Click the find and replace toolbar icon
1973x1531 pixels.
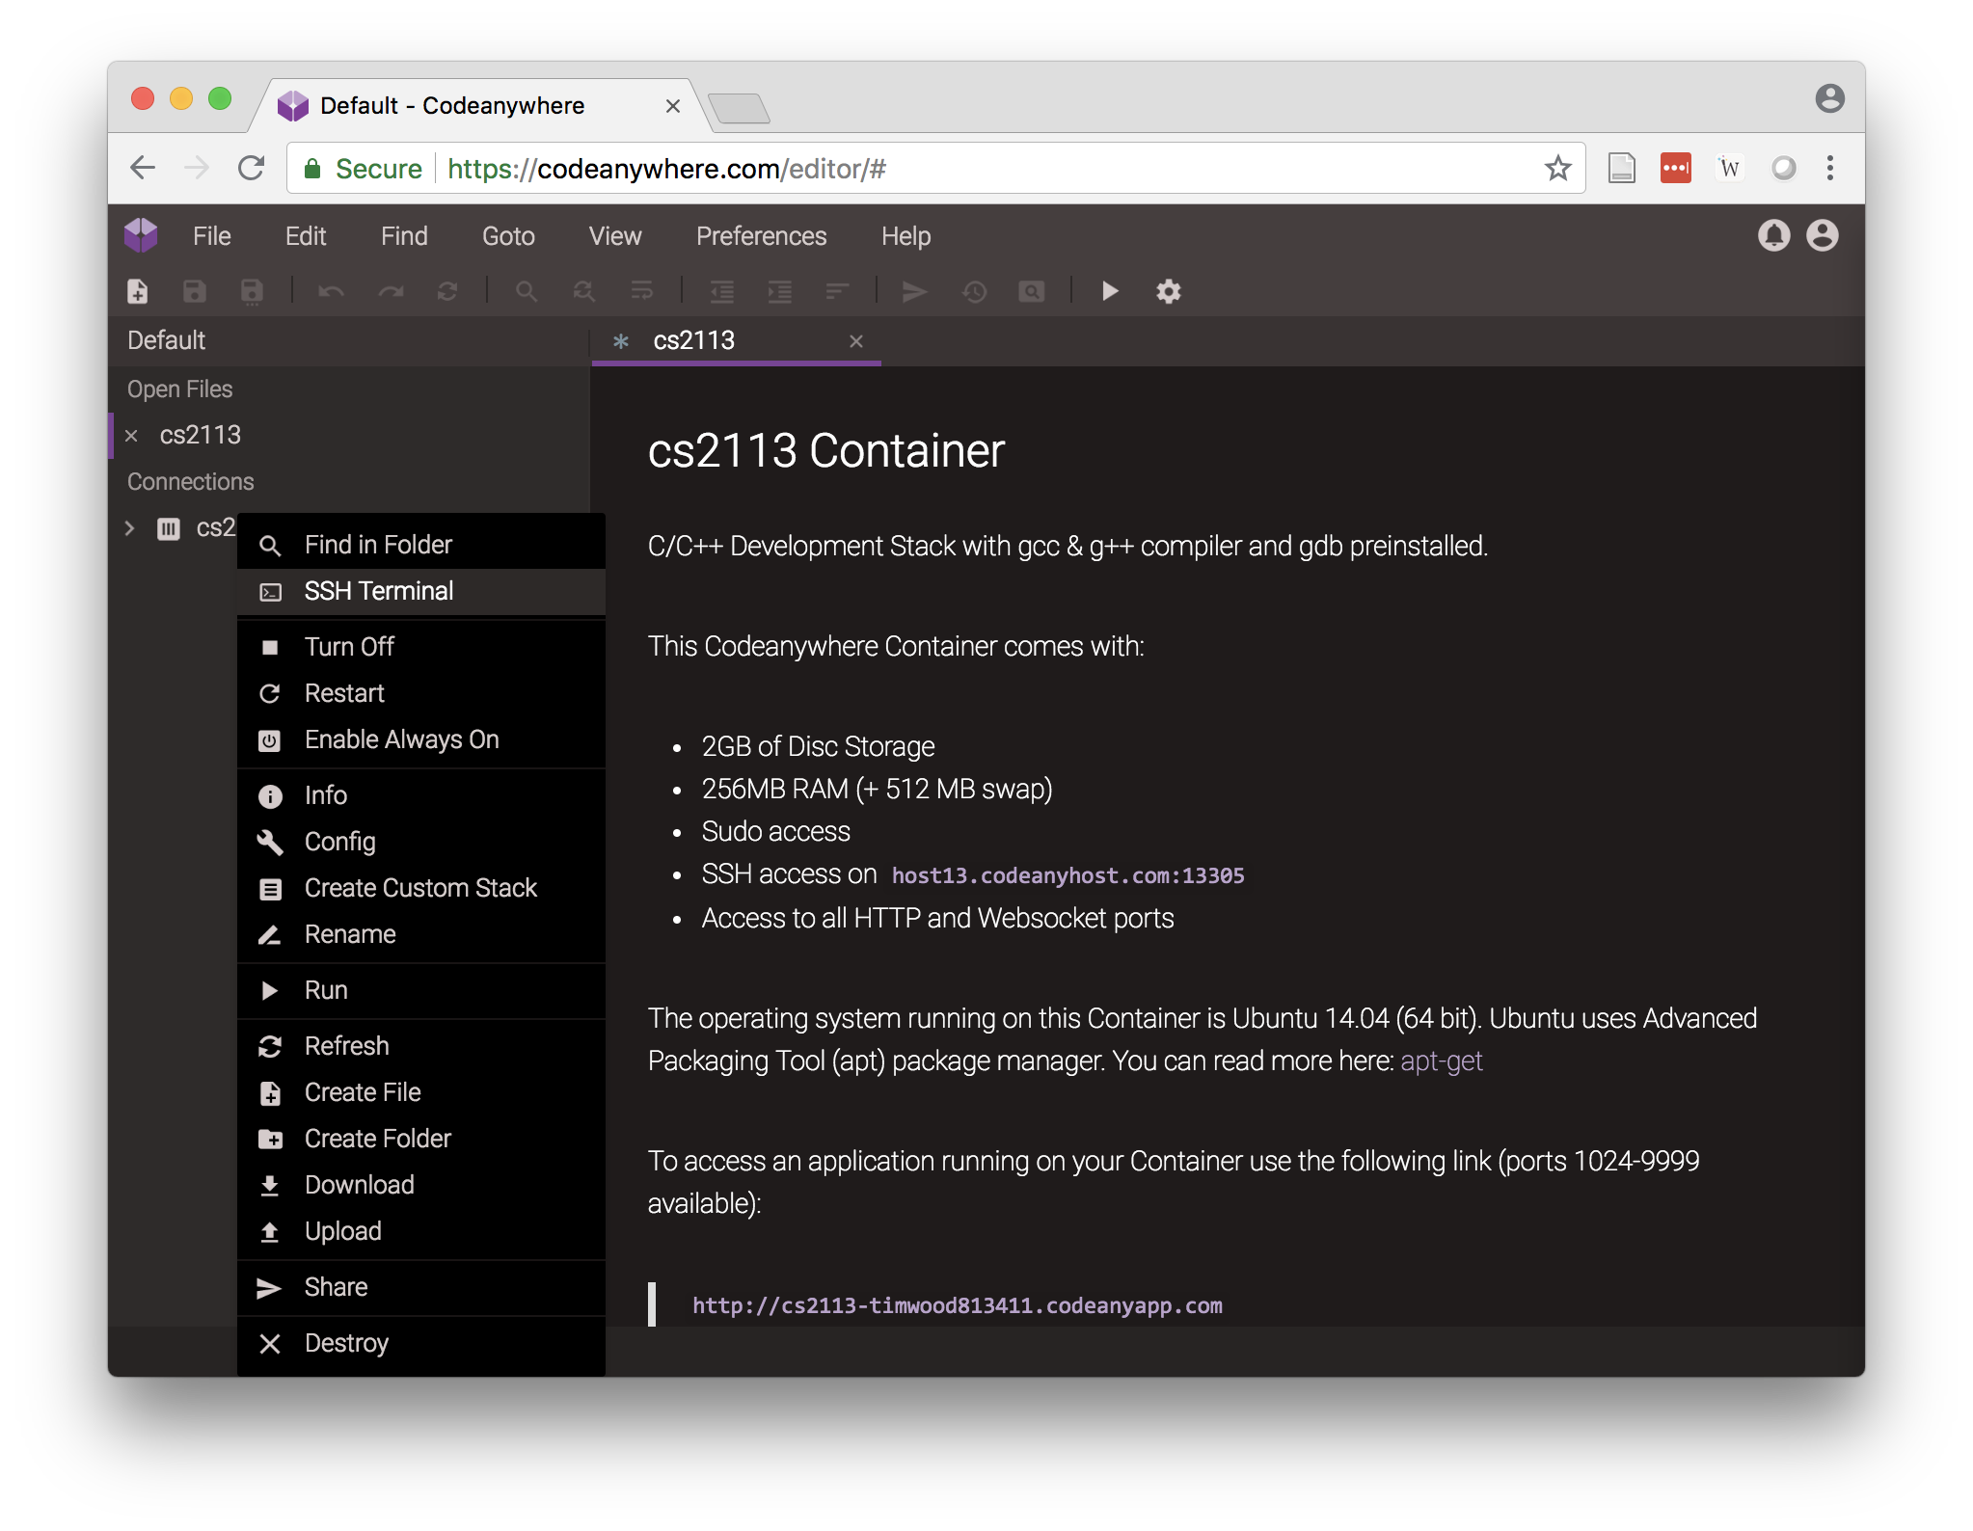tap(584, 291)
